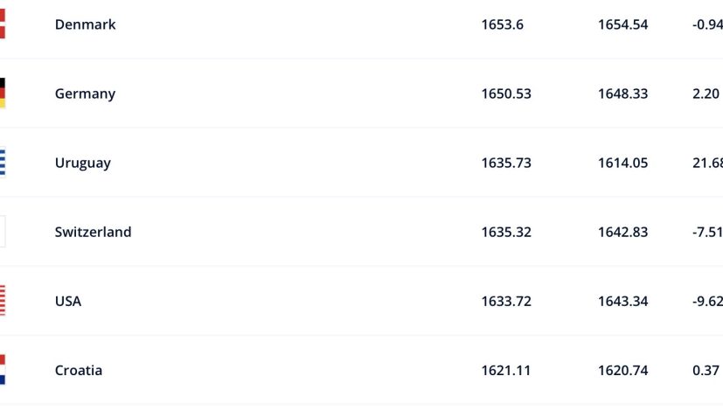
Task: Click Germany's previous points 1648.33
Action: (x=622, y=94)
